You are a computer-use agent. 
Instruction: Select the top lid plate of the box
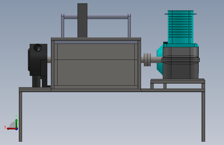[96, 39]
